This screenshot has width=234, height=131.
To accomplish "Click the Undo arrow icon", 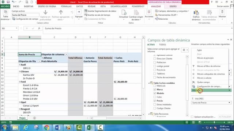I will click(13, 2).
